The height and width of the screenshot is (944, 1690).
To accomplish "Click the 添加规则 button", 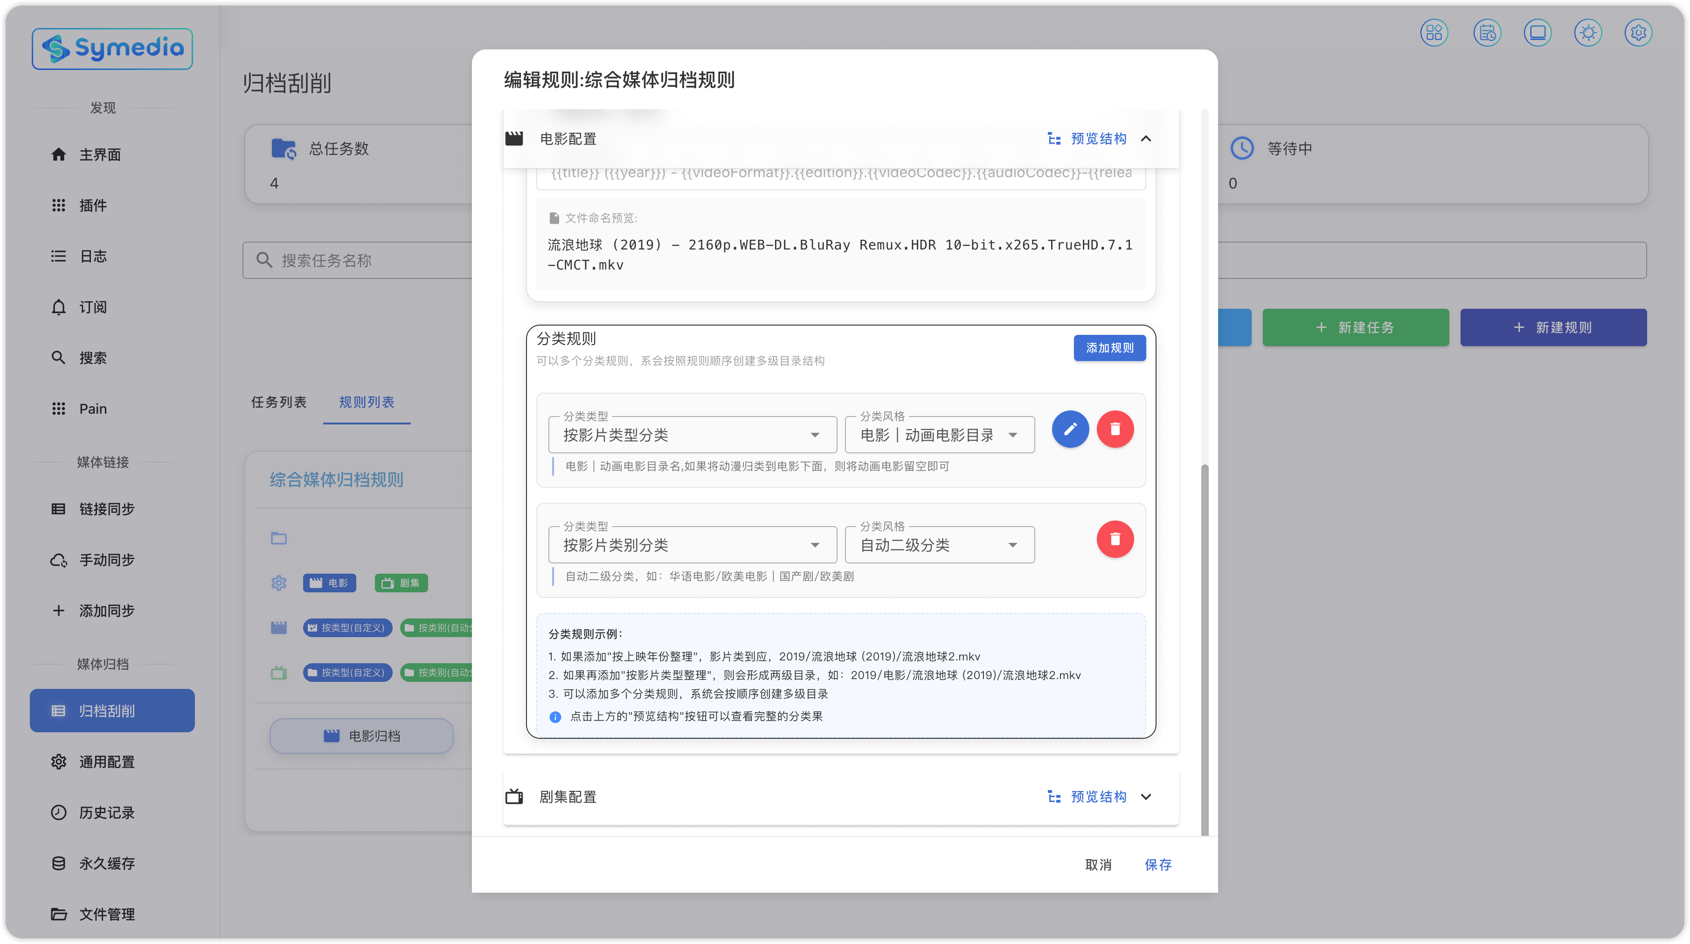I will pos(1109,347).
